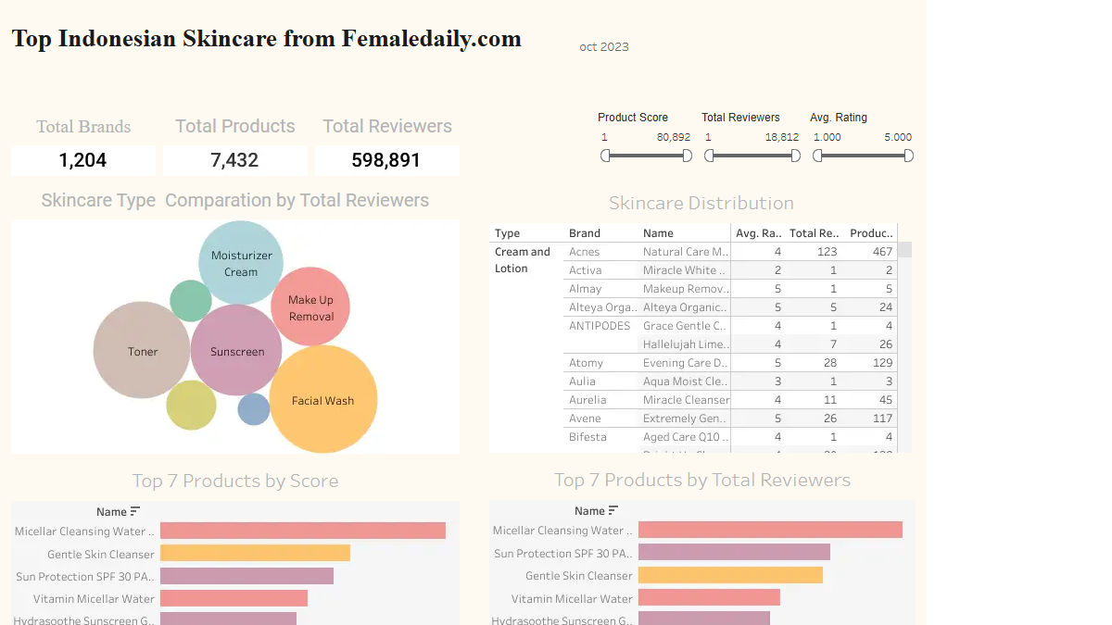Click sort icon beside Name in Reviewers chart
This screenshot has height=625, width=1112.
point(613,510)
